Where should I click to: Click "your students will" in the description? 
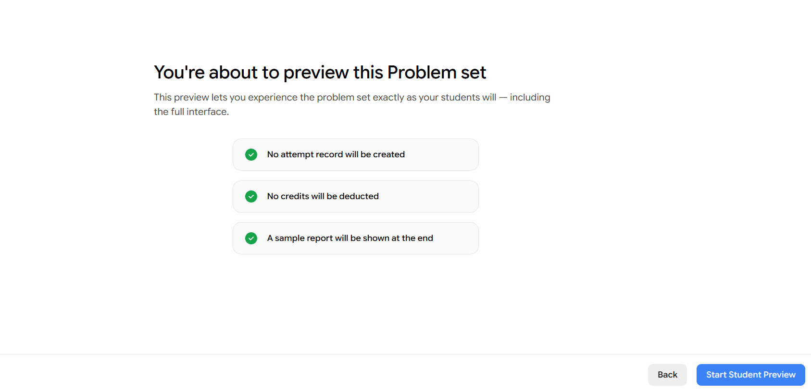pos(457,97)
